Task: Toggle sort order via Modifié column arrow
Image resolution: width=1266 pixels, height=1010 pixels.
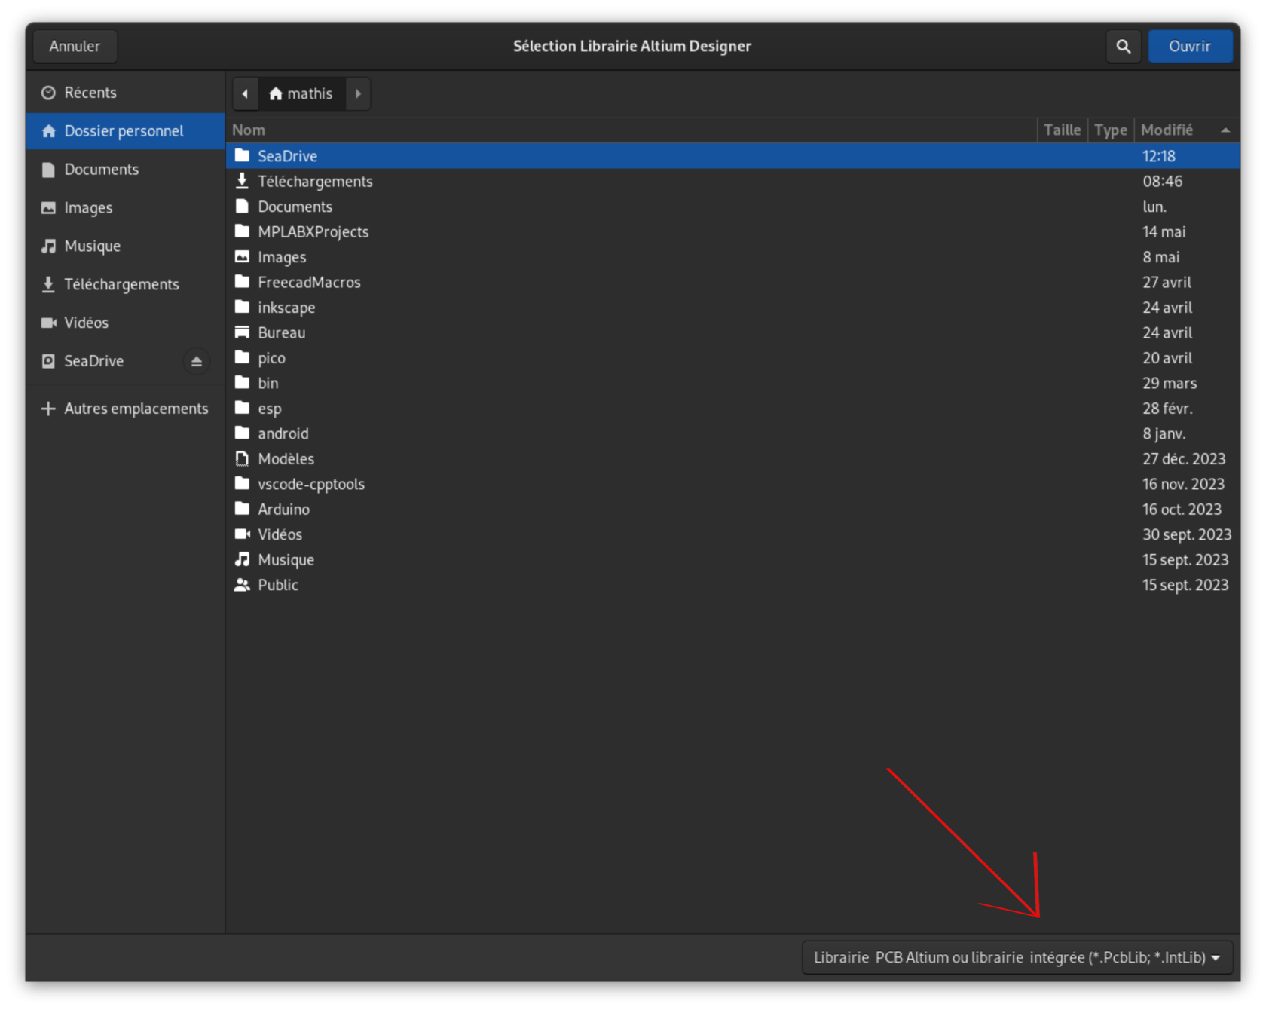Action: pyautogui.click(x=1225, y=130)
